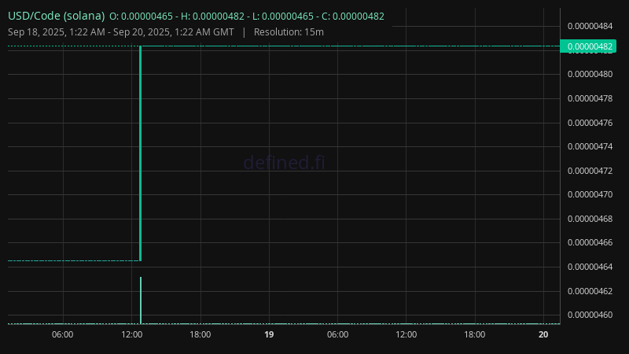Click the 0.00000480 price axis label
The height and width of the screenshot is (354, 629).
click(x=590, y=74)
